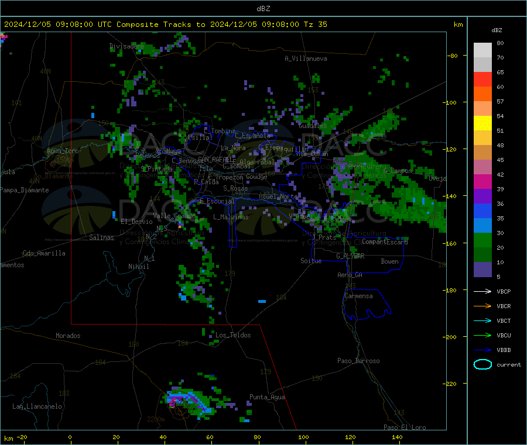
Task: Click the 'Los_Toldos' map label
Action: coord(233,335)
